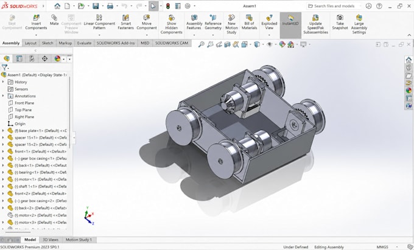Open the SOLIDWORKS CAM tab
The height and width of the screenshot is (250, 414).
coord(172,43)
